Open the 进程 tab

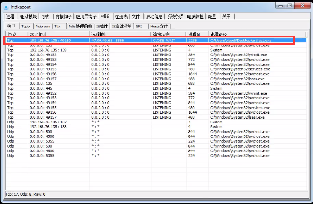[10, 16]
